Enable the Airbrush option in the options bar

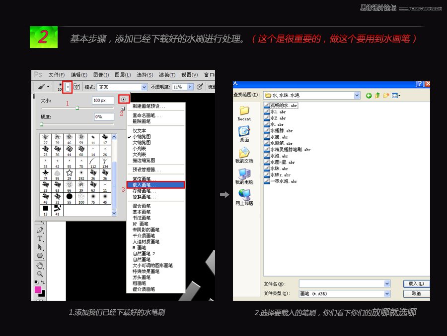(201, 86)
